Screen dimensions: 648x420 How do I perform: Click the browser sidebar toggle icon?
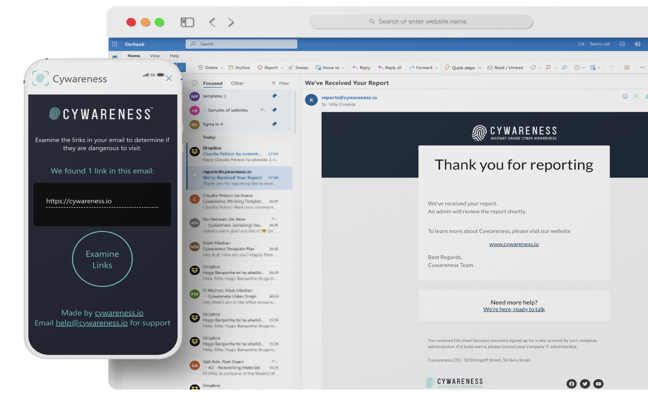coord(187,22)
